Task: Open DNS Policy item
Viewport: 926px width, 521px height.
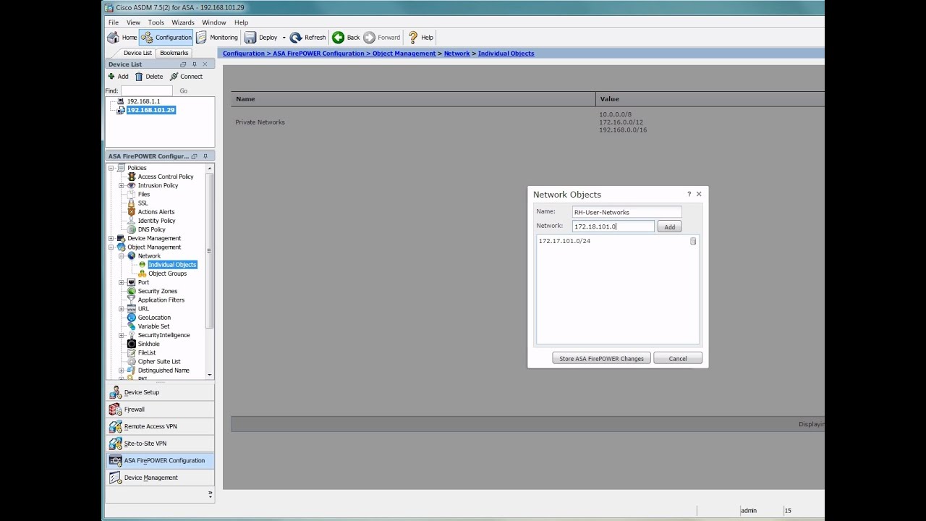Action: [x=151, y=229]
